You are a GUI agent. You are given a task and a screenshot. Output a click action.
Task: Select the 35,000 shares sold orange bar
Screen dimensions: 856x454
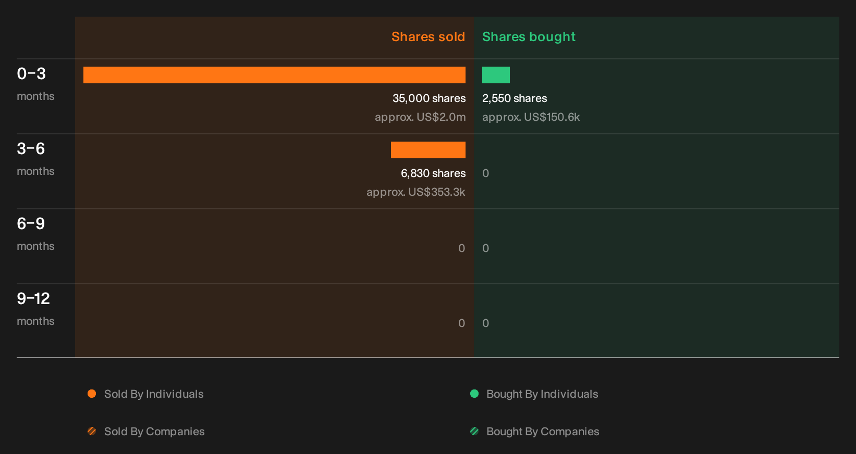[274, 75]
